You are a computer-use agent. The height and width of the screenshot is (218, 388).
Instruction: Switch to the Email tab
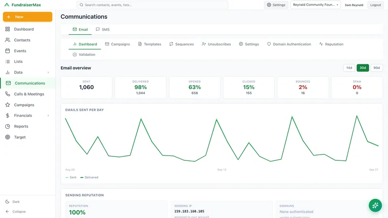(80, 30)
